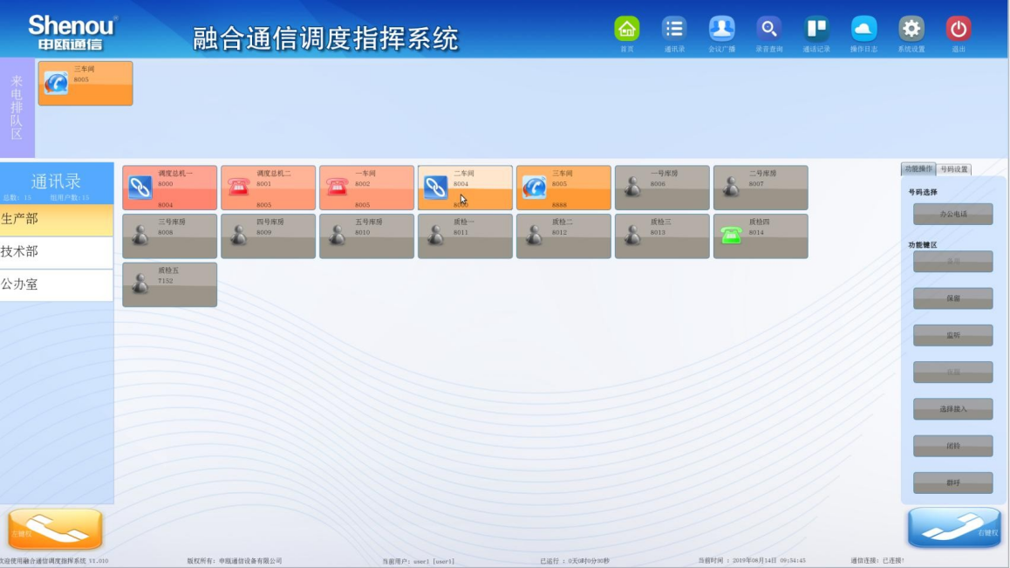Screen dimensions: 1010x568
Task: Open 系统设置 gear icon
Action: tap(911, 30)
